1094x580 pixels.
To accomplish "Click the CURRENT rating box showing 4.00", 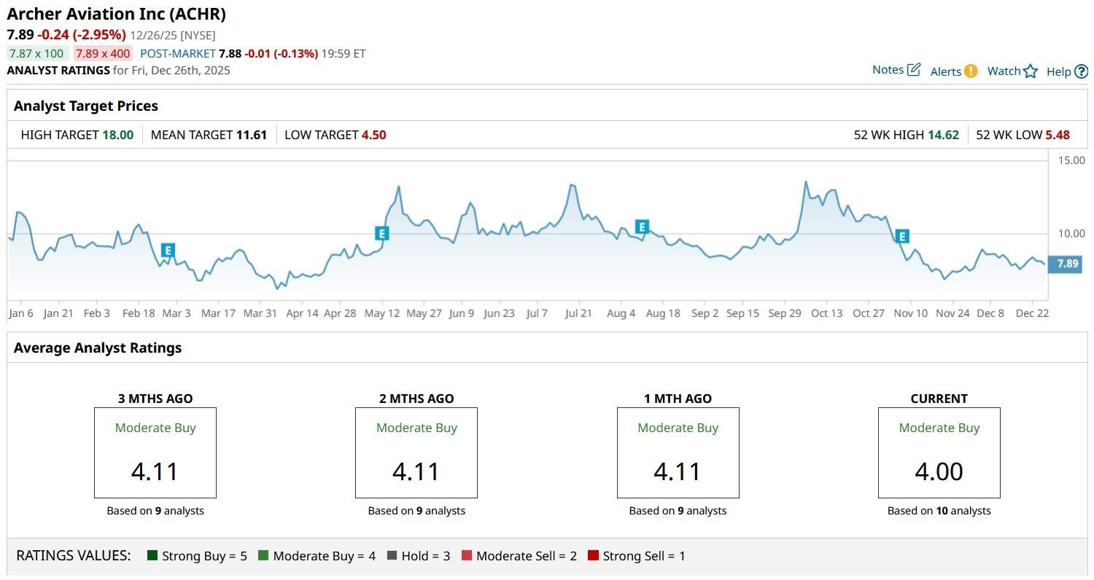I will 939,452.
